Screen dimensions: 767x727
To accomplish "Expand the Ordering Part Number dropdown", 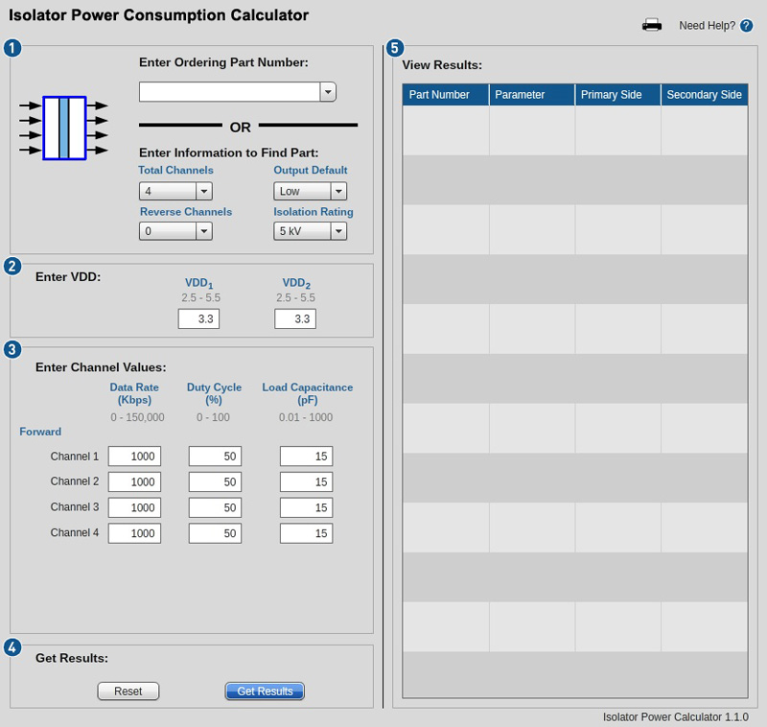I will 328,91.
